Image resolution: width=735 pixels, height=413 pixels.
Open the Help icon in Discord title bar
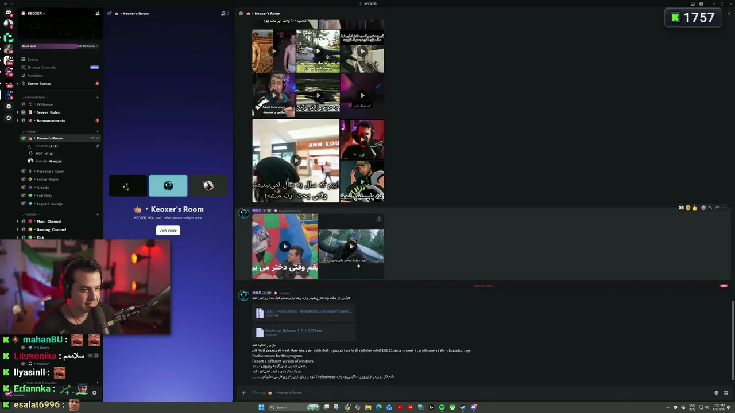click(701, 4)
